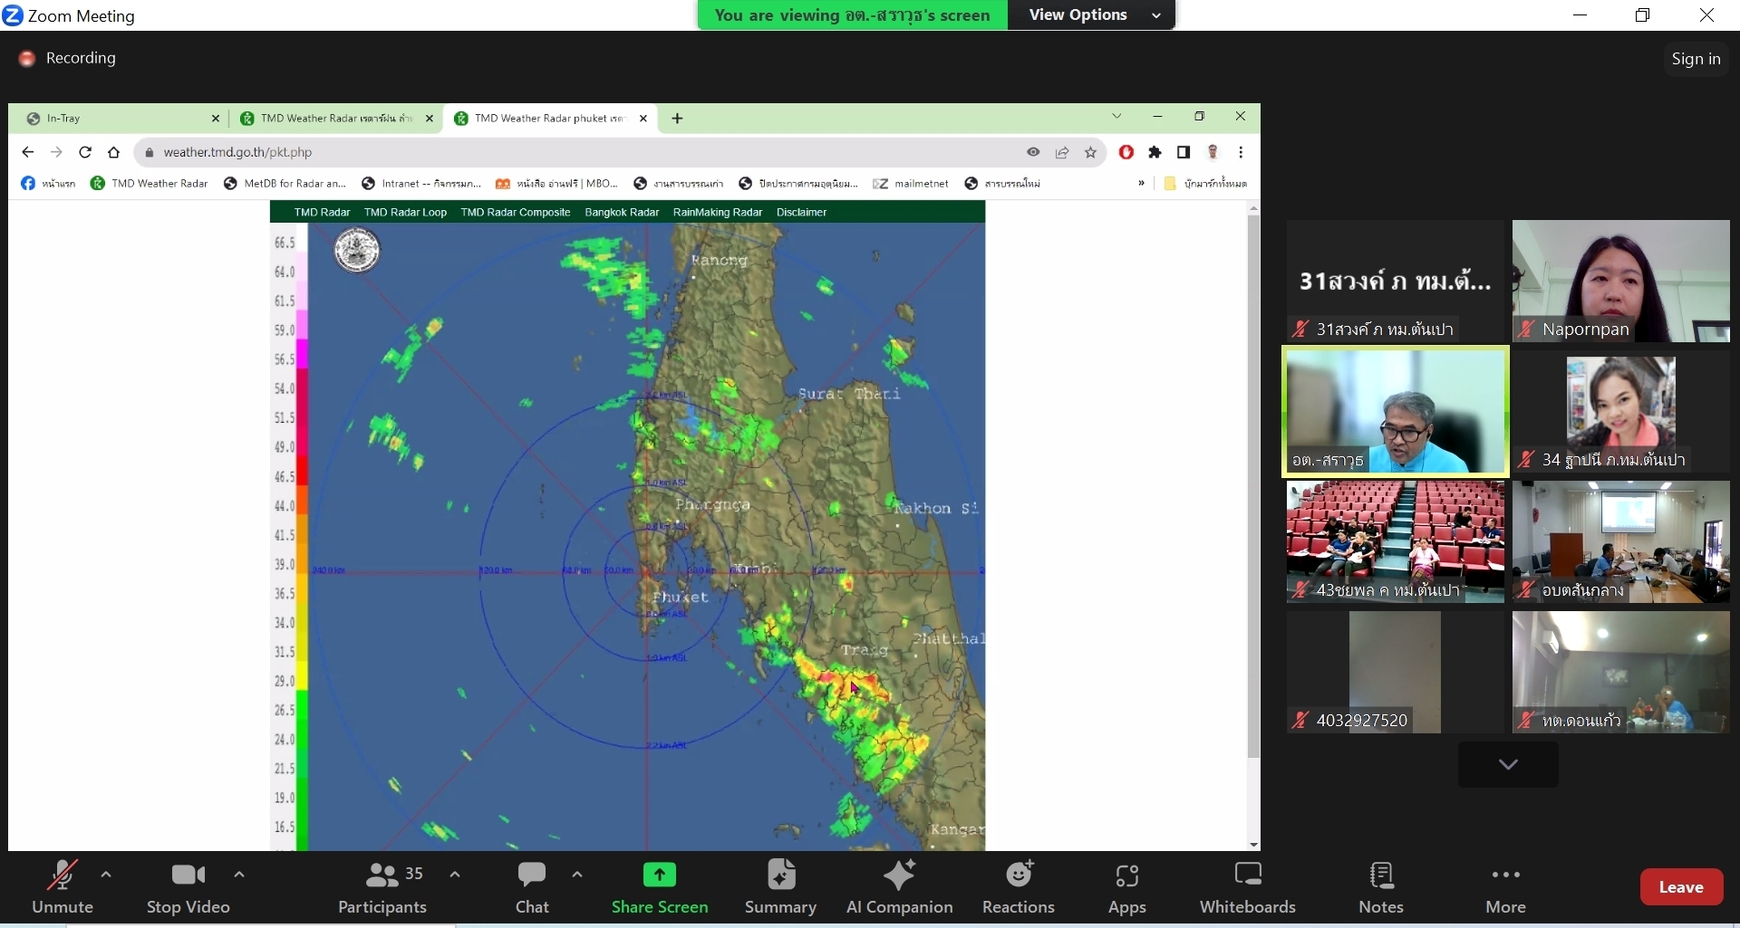Expand participants options arrow
Image resolution: width=1740 pixels, height=928 pixels.
pos(455,875)
